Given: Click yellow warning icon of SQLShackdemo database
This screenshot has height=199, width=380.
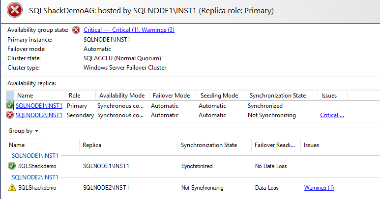Looking at the screenshot, I should [x=12, y=187].
